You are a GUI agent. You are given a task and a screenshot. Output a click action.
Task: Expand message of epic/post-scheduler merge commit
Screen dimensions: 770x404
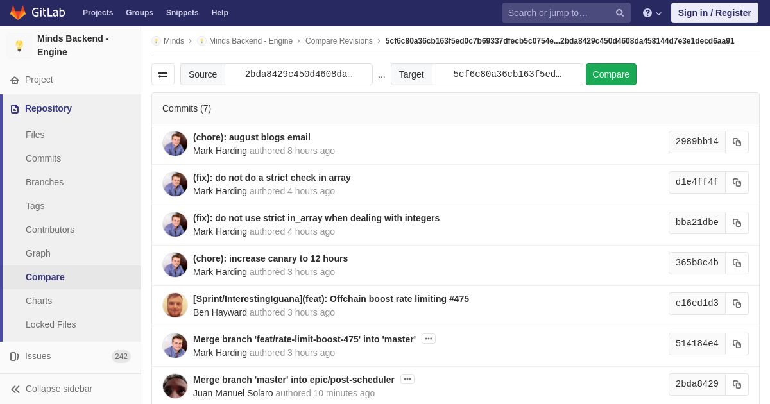407,379
